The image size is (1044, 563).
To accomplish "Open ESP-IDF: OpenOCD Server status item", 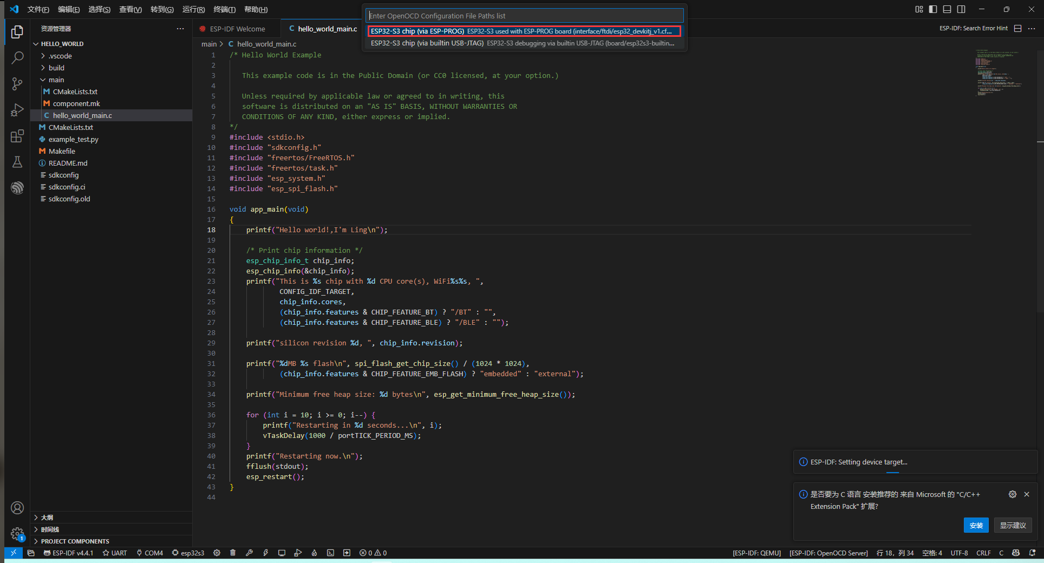I will point(828,553).
